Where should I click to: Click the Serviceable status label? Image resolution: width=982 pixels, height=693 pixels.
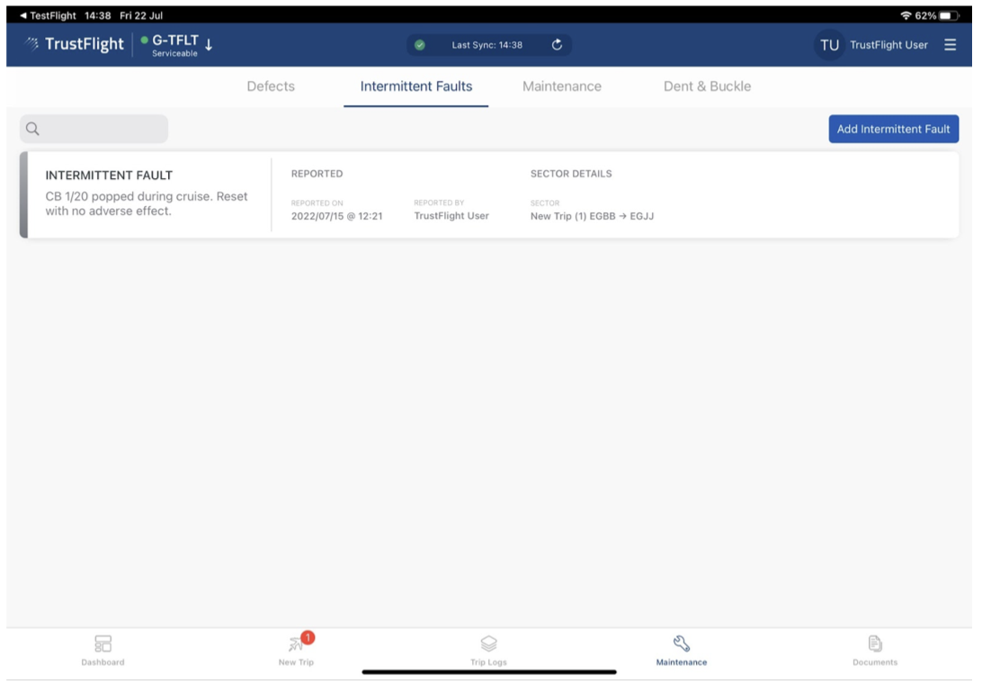[174, 54]
